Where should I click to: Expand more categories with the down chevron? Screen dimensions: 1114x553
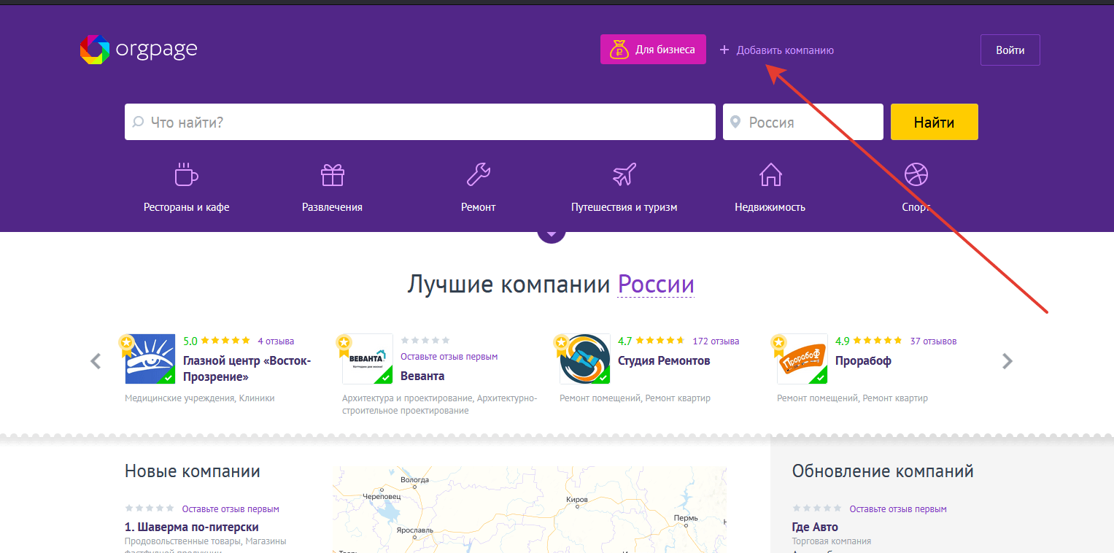(551, 232)
